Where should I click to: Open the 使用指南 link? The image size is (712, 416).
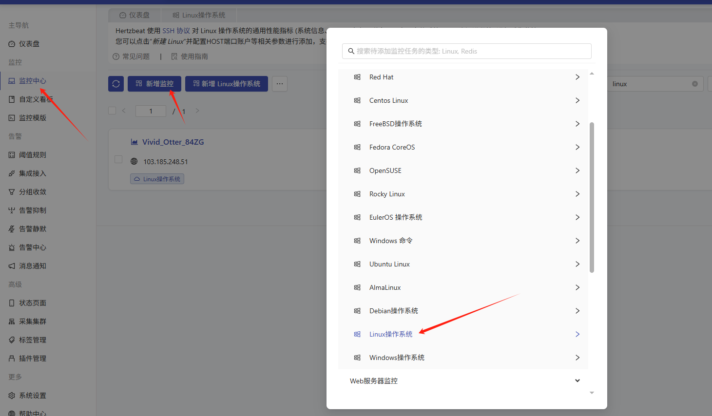(190, 57)
